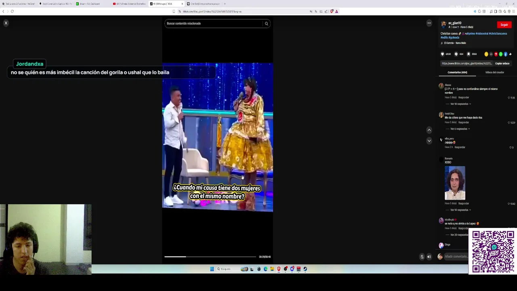Click the address bar URL
Viewport: 517px width, 291px height.
click(212, 11)
